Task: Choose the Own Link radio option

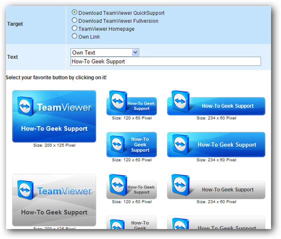Action: [74, 36]
